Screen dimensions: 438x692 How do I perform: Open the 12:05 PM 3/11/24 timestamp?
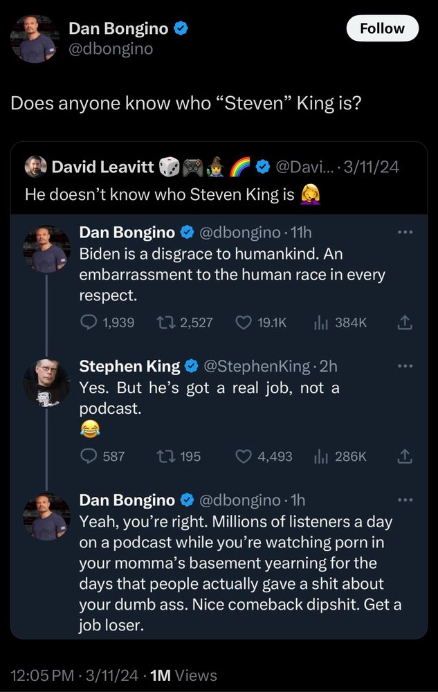(x=74, y=675)
